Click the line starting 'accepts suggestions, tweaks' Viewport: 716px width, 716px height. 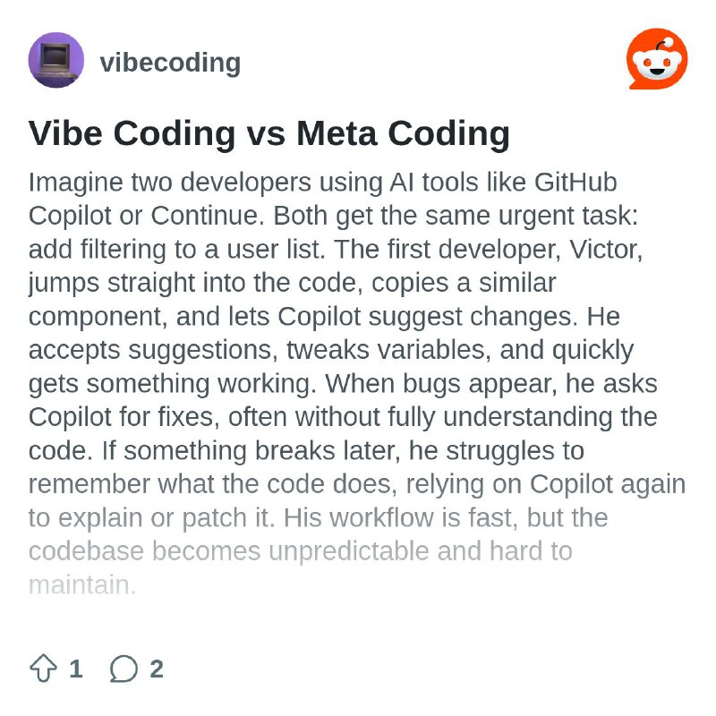coord(331,350)
